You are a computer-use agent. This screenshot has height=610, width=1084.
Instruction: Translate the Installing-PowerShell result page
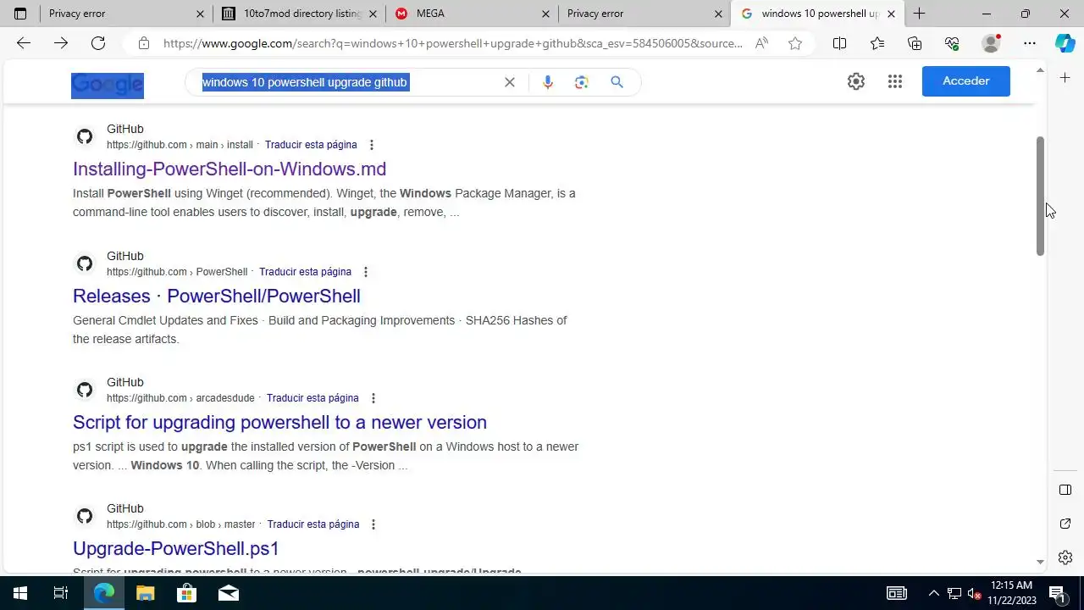click(x=311, y=145)
